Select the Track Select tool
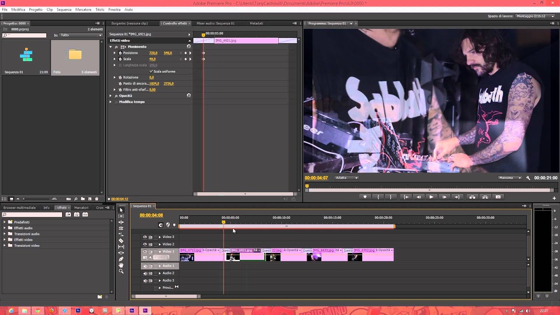560x315 pixels. coord(121,216)
